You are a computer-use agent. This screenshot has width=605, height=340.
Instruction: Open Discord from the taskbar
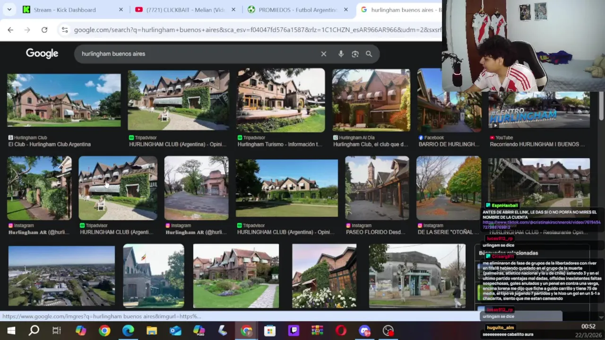pos(364,331)
